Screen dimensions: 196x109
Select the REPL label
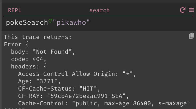(15, 10)
